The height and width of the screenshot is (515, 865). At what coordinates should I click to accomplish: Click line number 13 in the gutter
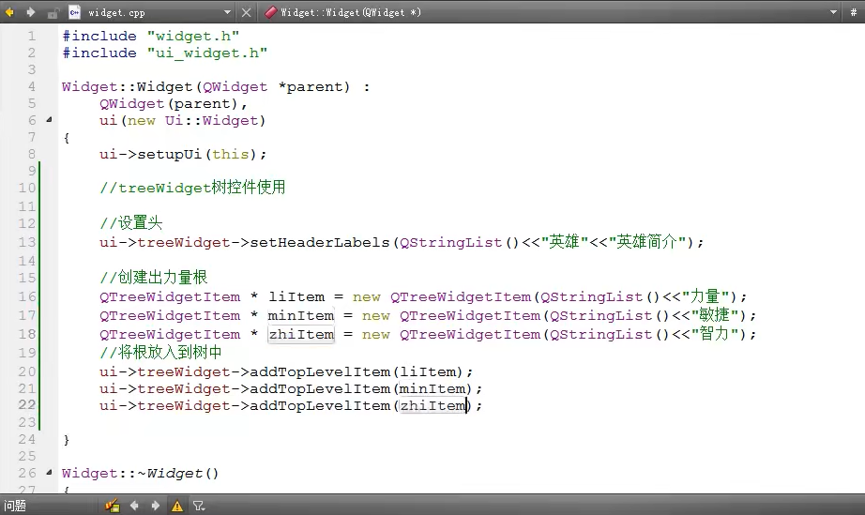27,242
